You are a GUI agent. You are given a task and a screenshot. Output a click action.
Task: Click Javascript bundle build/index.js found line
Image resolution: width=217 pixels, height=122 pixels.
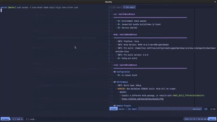click(138, 24)
